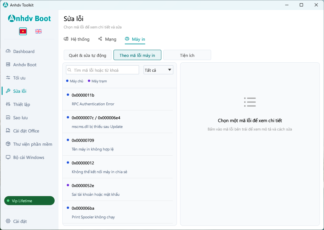Select error code 0x0000011b entry
The width and height of the screenshot is (324, 230).
coord(118,99)
